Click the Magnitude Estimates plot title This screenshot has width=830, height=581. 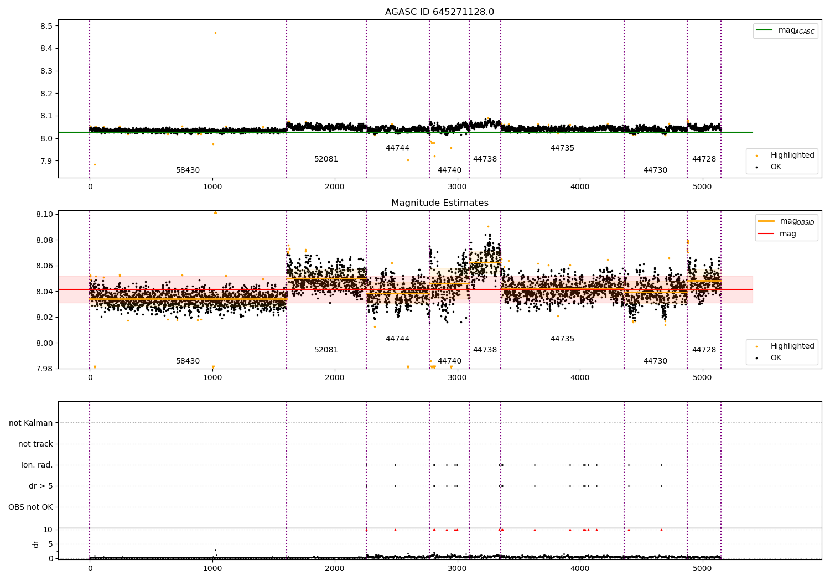tap(439, 203)
